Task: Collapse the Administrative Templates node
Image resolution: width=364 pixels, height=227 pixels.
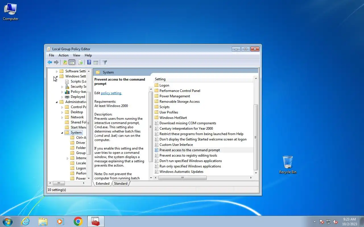Action: click(x=57, y=102)
